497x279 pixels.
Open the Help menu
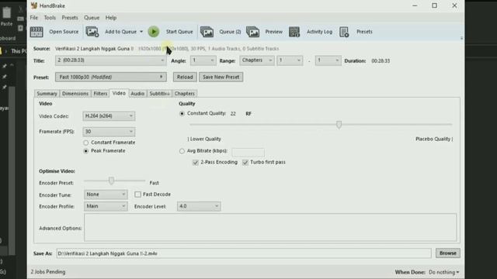click(x=111, y=18)
